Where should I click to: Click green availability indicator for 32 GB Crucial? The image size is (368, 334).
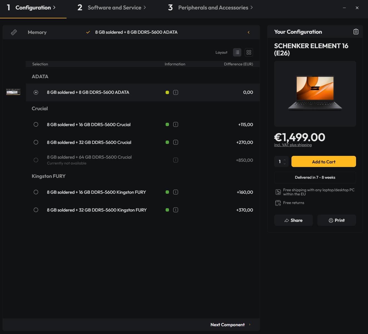[167, 142]
